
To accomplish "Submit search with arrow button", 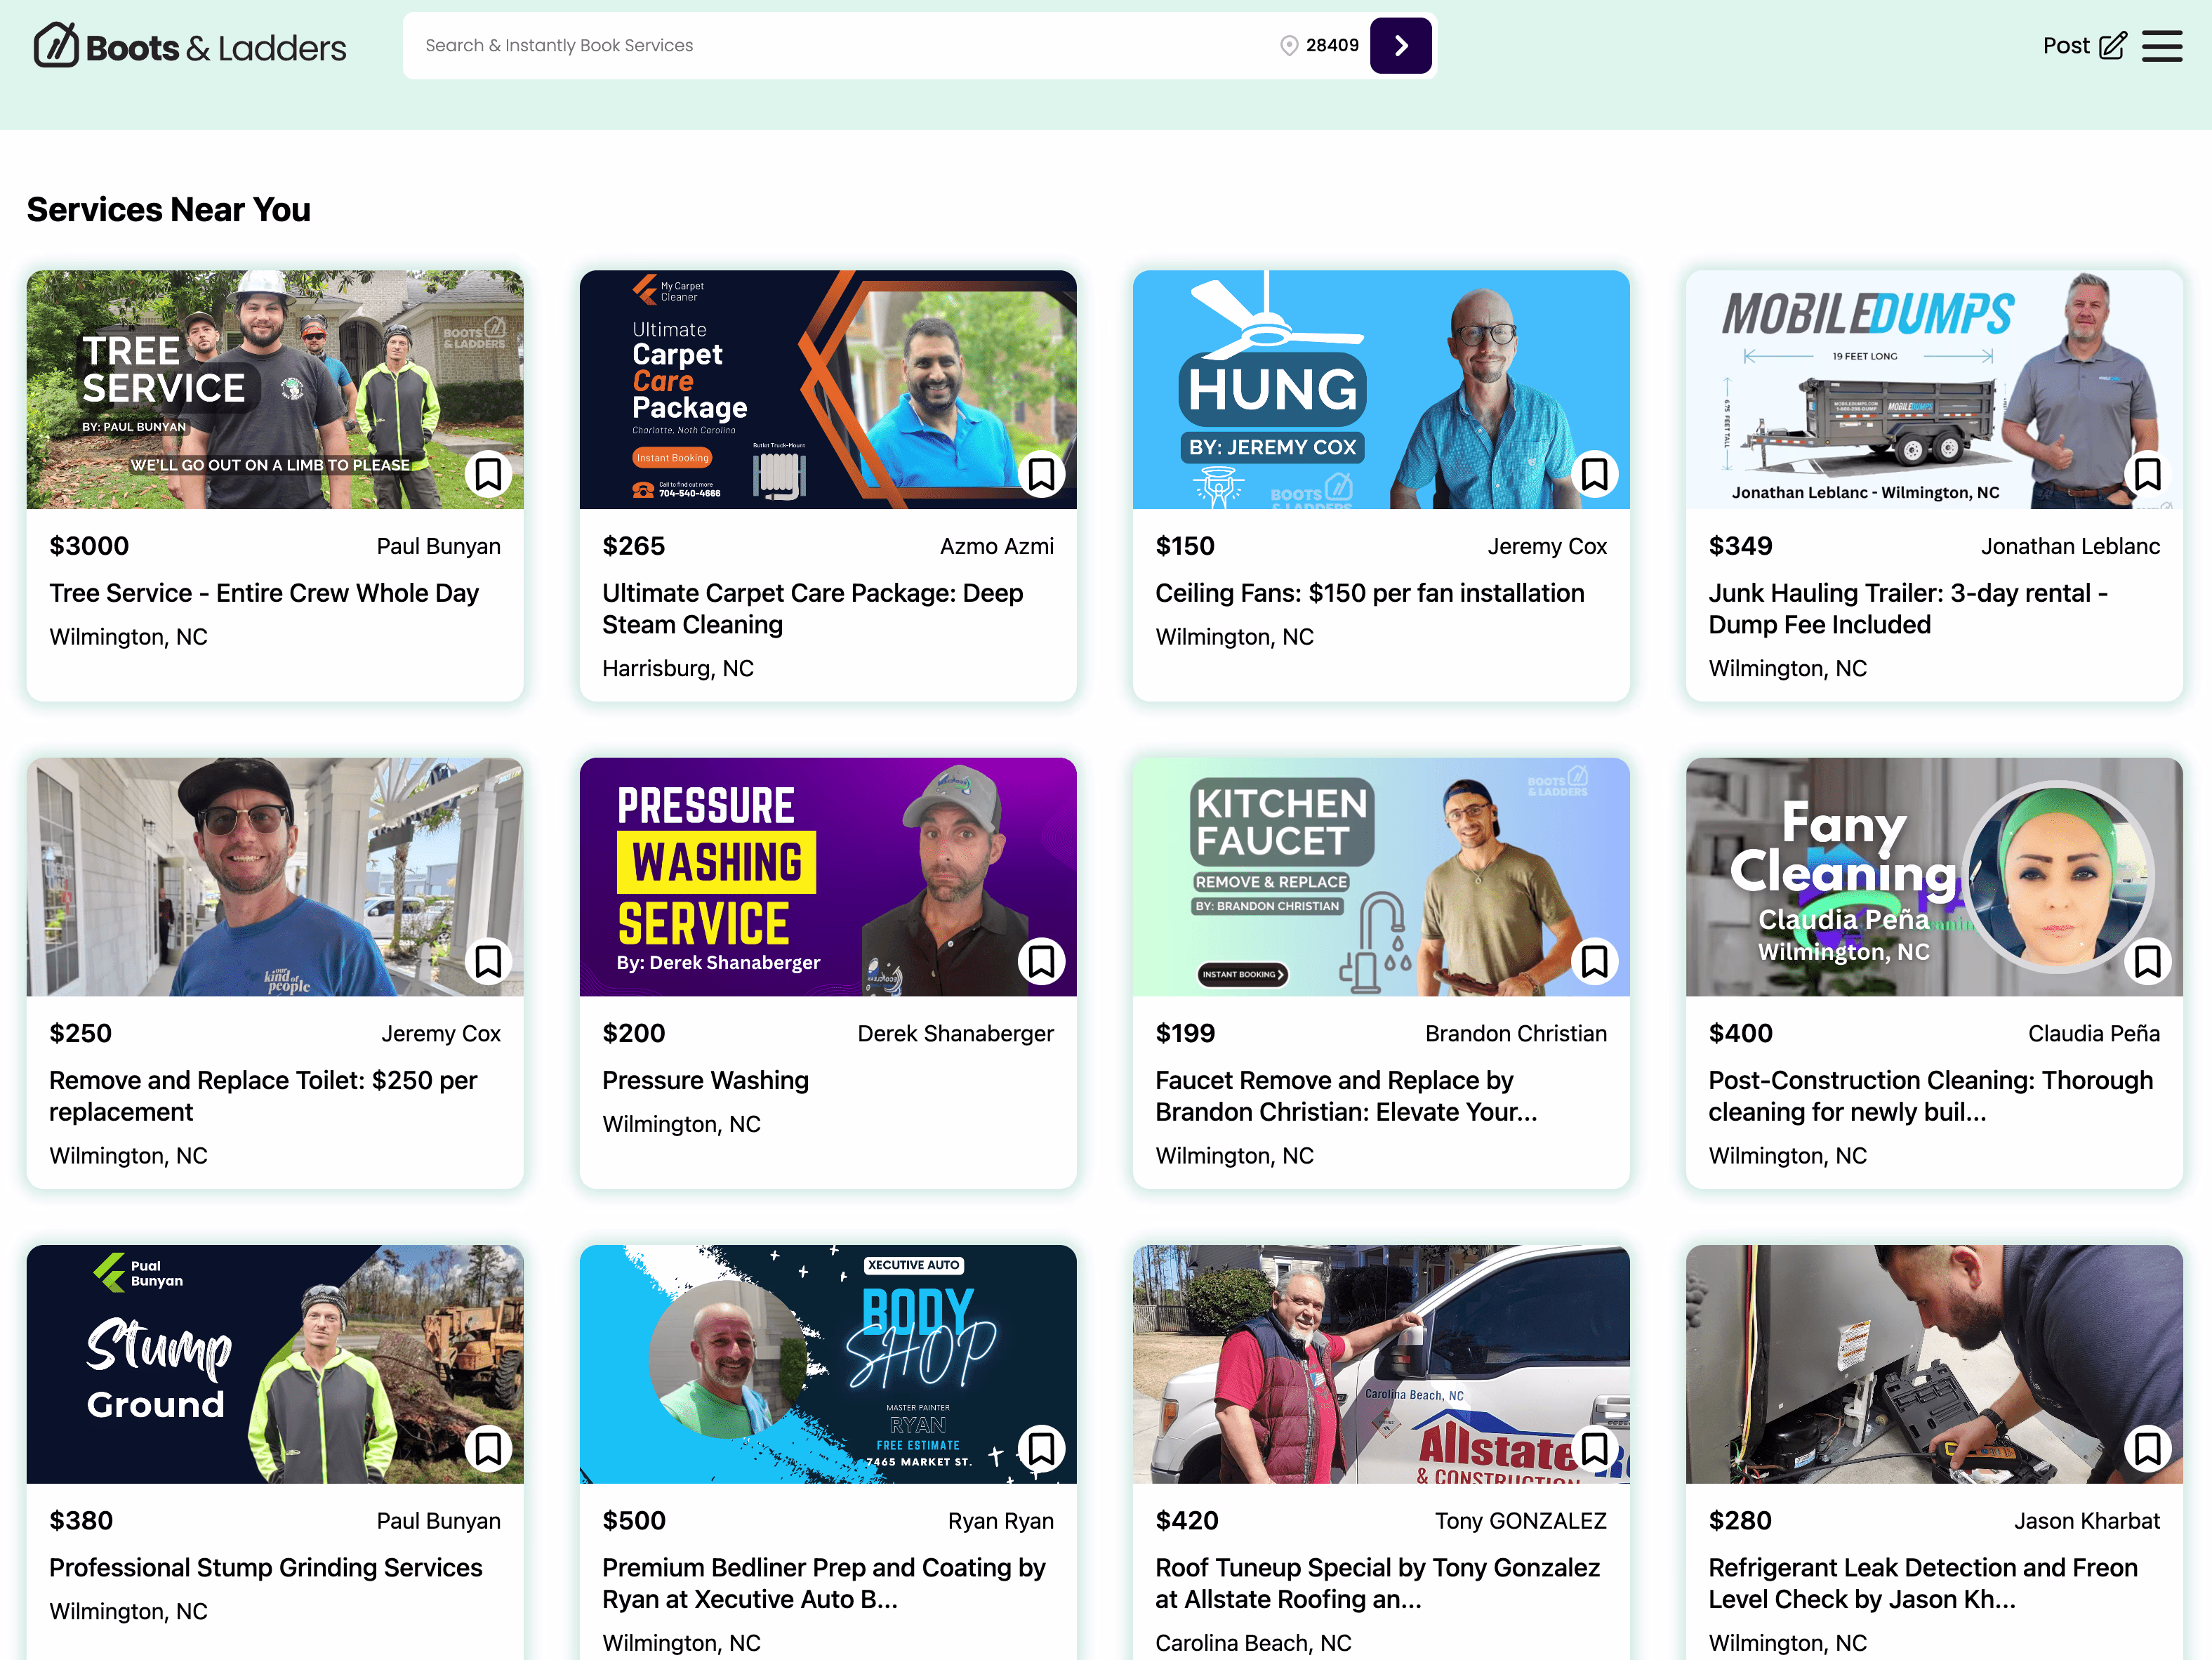I will 1400,46.
